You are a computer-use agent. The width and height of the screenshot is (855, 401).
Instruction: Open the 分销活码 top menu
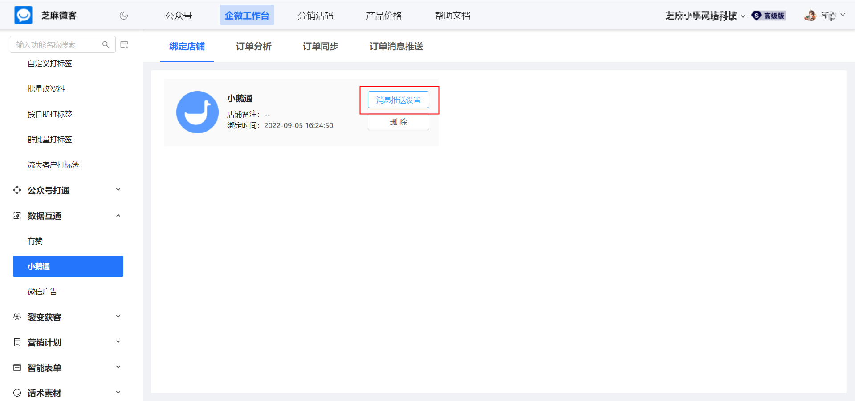pos(315,16)
